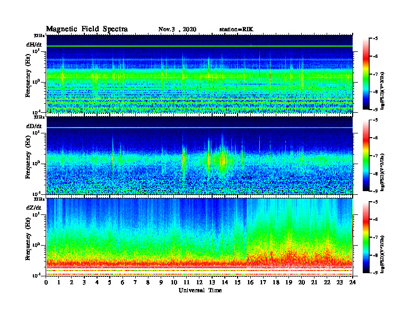Image resolution: width=420 pixels, height=324 pixels.
Task: Click the -7 tick on dH/dt color bar
Action: [375, 74]
